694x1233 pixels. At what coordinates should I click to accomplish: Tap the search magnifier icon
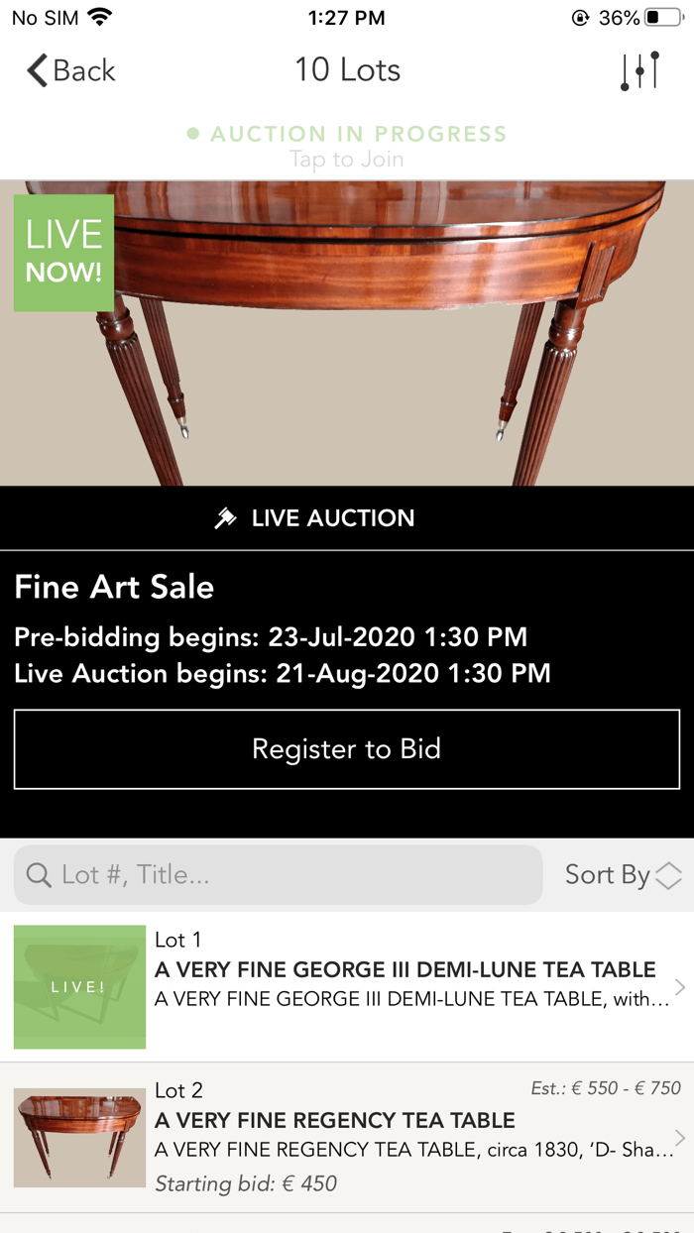click(x=38, y=875)
